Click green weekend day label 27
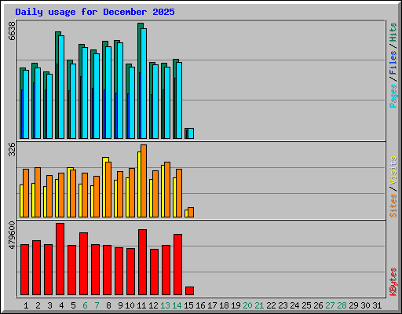Image resolution: width=402 pixels, height=314 pixels. (x=330, y=305)
